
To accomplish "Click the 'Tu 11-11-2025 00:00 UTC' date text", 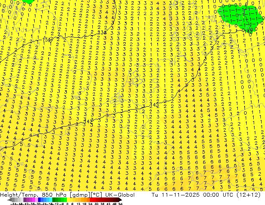I will [x=193, y=195].
